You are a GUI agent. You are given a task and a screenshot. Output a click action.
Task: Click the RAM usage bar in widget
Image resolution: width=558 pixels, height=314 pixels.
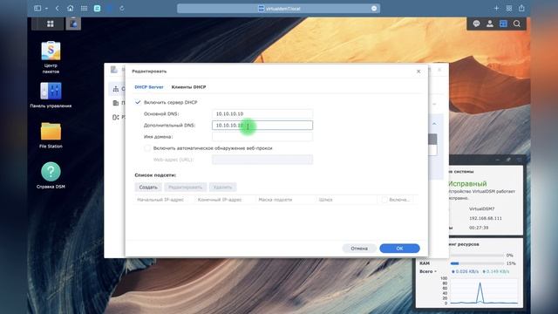[477, 263]
